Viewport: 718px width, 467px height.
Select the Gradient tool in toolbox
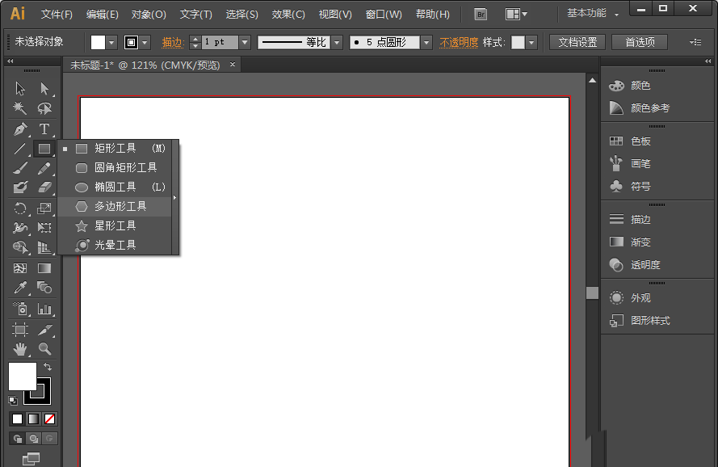point(44,268)
